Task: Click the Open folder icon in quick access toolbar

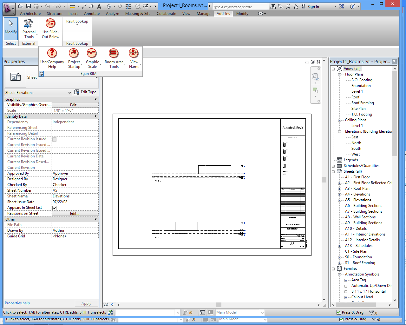Action: coord(21,6)
